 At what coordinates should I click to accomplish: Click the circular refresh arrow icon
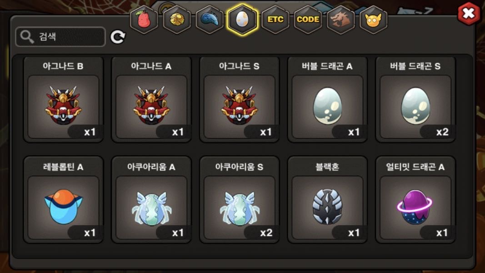click(x=118, y=37)
